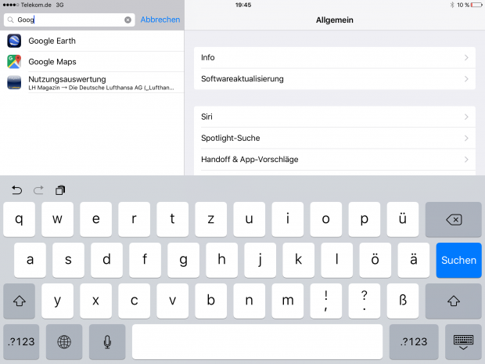Tap the left shift key

pos(20,301)
